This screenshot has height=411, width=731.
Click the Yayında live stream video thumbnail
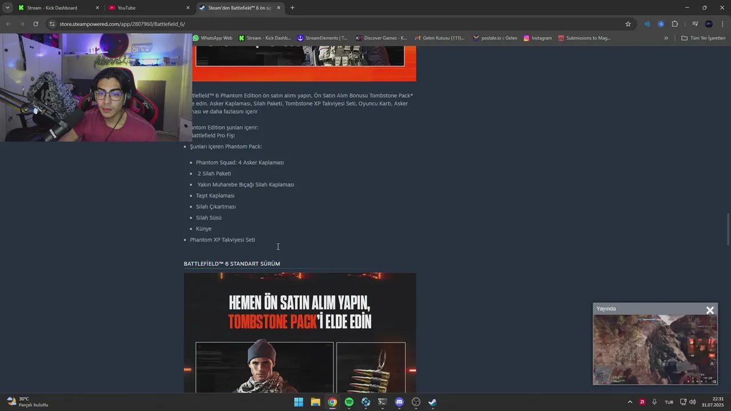(655, 349)
